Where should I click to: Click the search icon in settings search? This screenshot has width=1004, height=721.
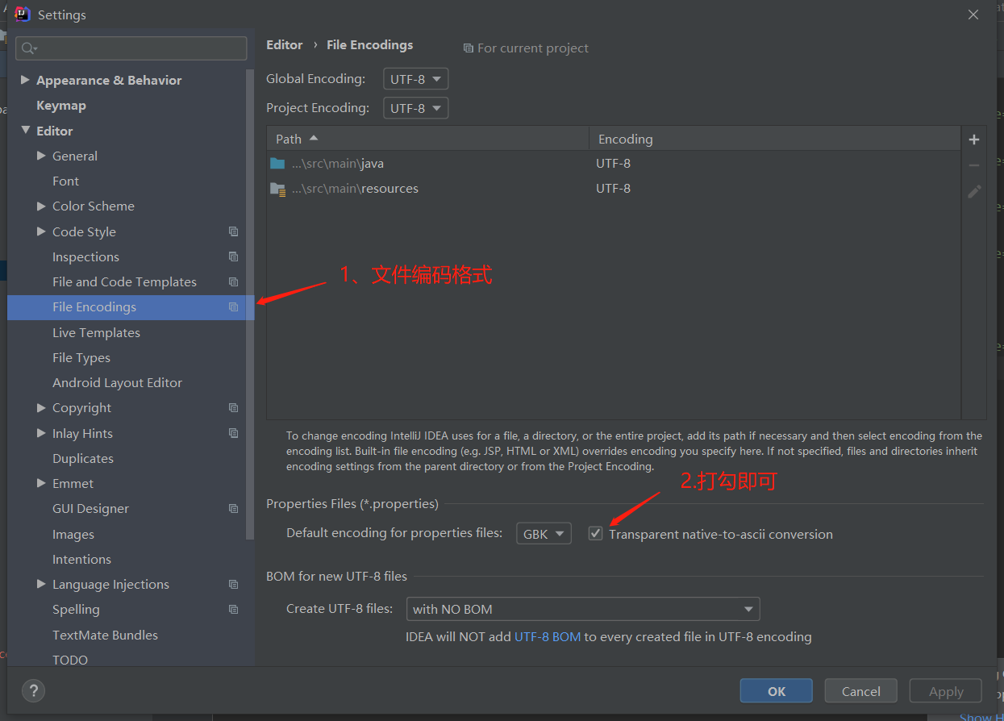29,48
